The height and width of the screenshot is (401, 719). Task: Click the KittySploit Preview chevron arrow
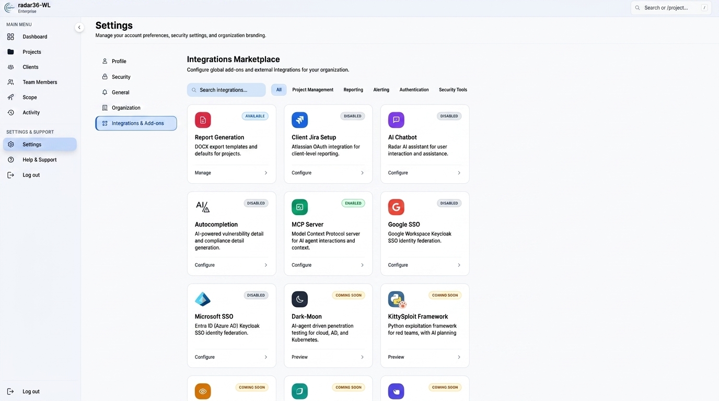459,357
